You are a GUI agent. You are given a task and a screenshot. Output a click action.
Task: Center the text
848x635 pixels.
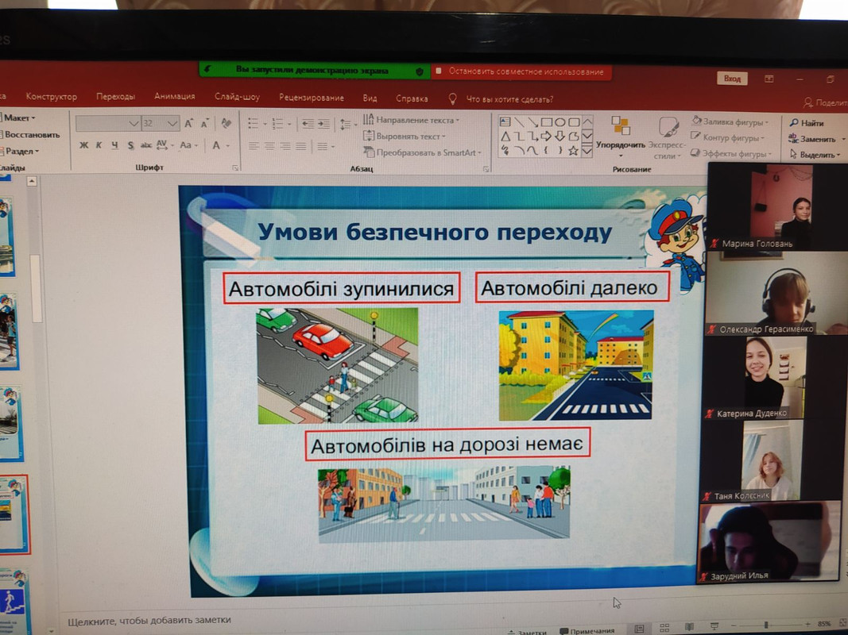[x=269, y=146]
